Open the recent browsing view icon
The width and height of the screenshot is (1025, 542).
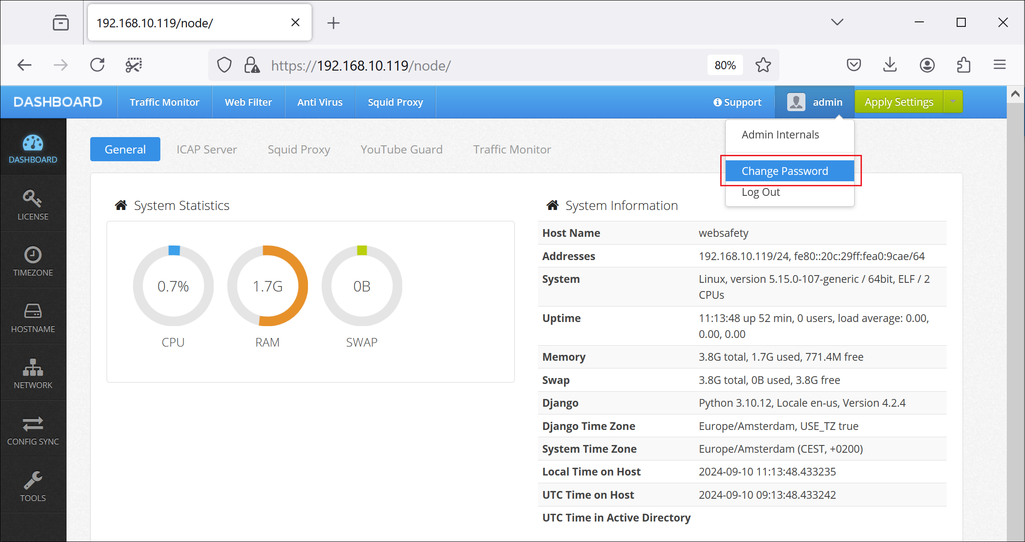(x=61, y=22)
